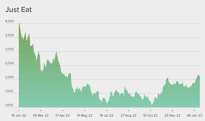Image resolution: width=205 pixels, height=121 pixels.
Task: Click the 17 Apr 22 date label
Action: (63, 115)
